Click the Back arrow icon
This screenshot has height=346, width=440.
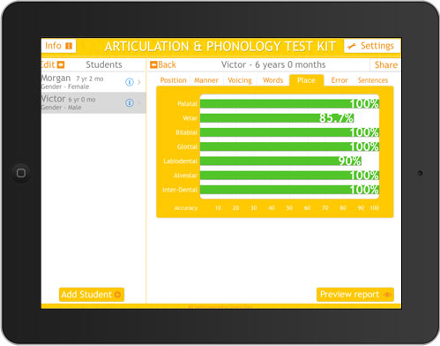153,64
